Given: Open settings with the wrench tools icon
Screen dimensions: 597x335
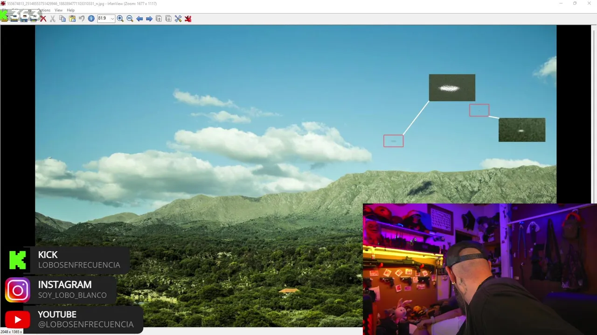Looking at the screenshot, I should coord(178,19).
